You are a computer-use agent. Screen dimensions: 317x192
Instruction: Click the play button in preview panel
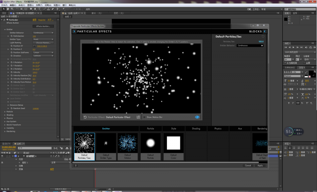click(x=293, y=47)
